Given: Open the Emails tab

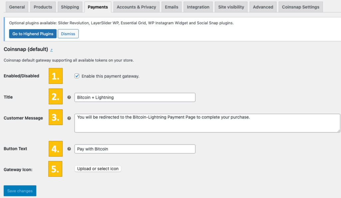Looking at the screenshot, I should 171,7.
